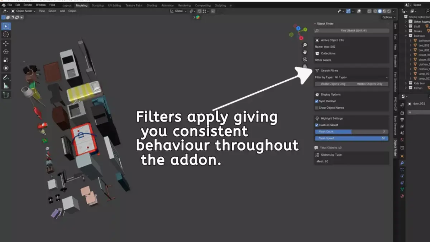Viewport: 430px width, 242px height.
Task: Expand the Kitchen collection
Action: tap(406, 88)
